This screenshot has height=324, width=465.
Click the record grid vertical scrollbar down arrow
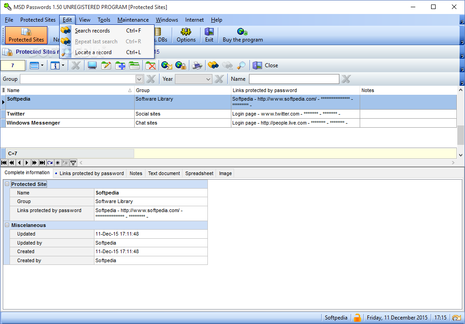(460, 155)
